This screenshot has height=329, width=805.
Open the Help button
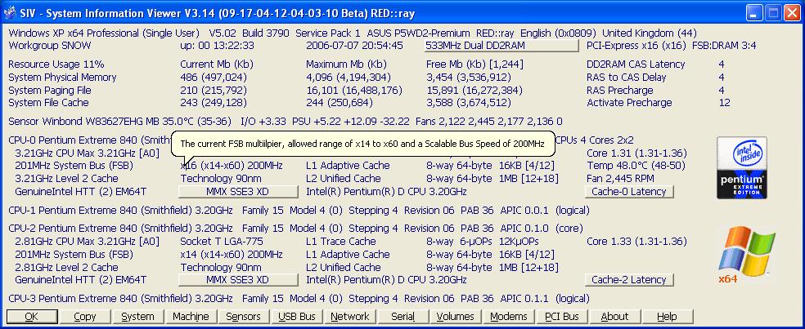pyautogui.click(x=668, y=317)
